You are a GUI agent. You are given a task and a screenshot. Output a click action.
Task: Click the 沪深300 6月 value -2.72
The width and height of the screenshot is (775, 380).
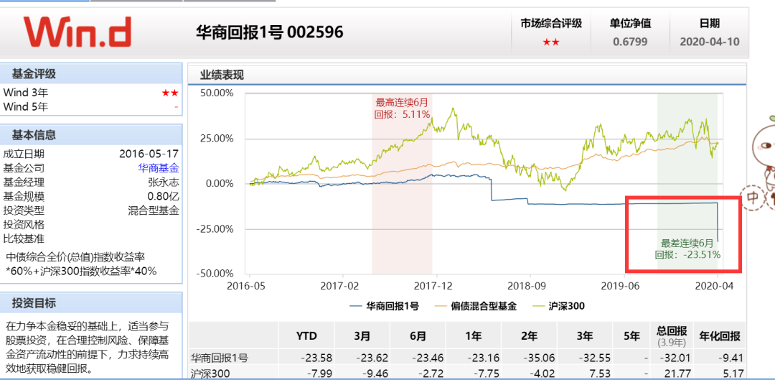tap(430, 373)
